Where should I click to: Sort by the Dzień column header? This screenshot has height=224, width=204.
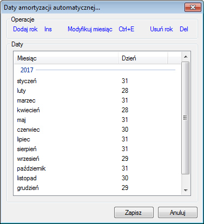pyautogui.click(x=143, y=58)
